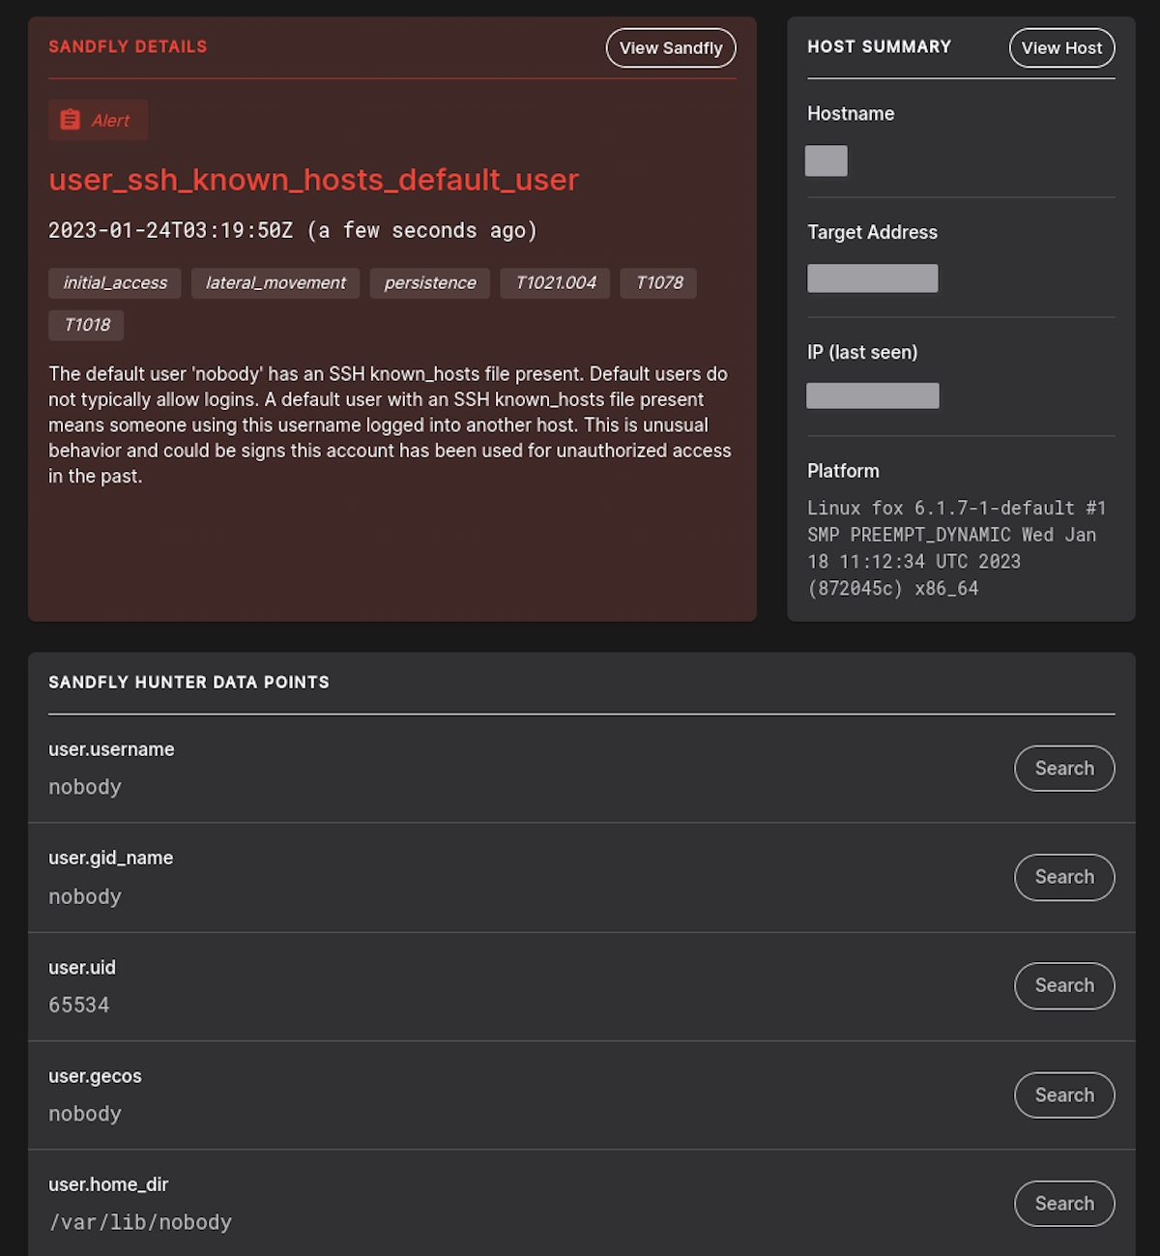
Task: Search for the user.username value nobody
Action: (1064, 768)
